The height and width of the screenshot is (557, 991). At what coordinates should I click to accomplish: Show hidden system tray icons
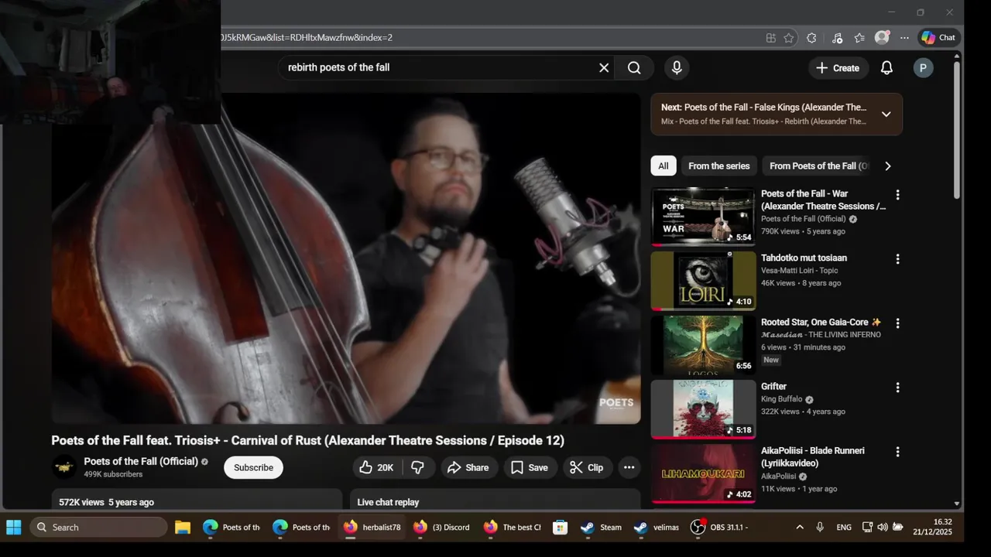pyautogui.click(x=800, y=528)
